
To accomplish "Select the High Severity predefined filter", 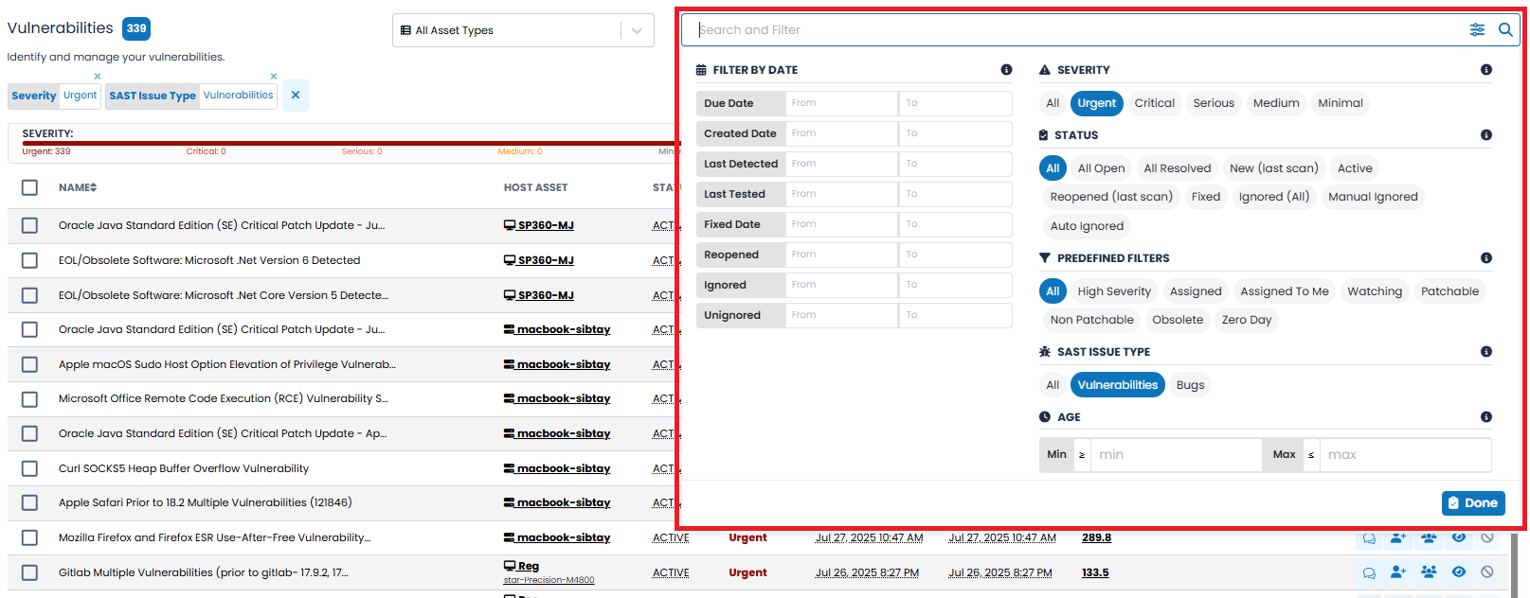I will (1114, 291).
